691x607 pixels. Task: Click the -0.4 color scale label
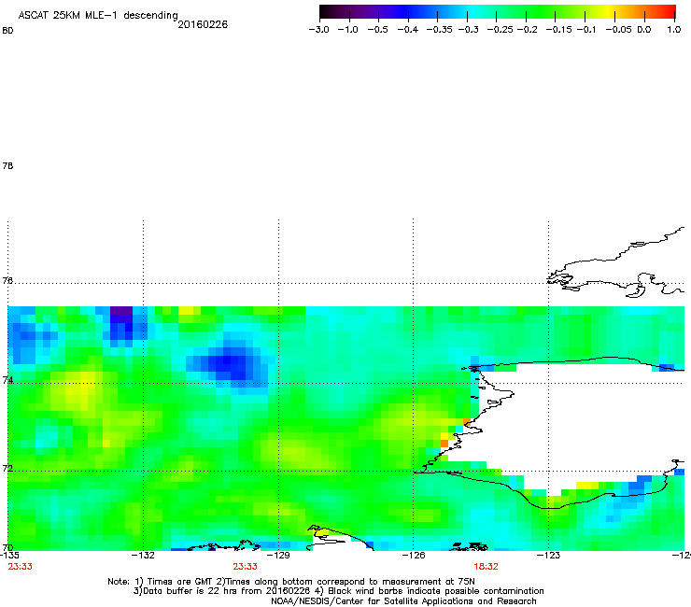tap(408, 30)
